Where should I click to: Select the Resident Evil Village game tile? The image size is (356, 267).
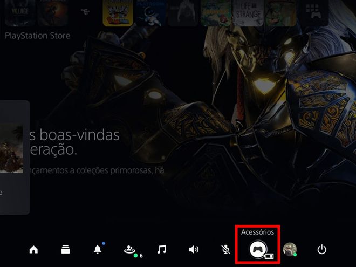[x=20, y=12]
